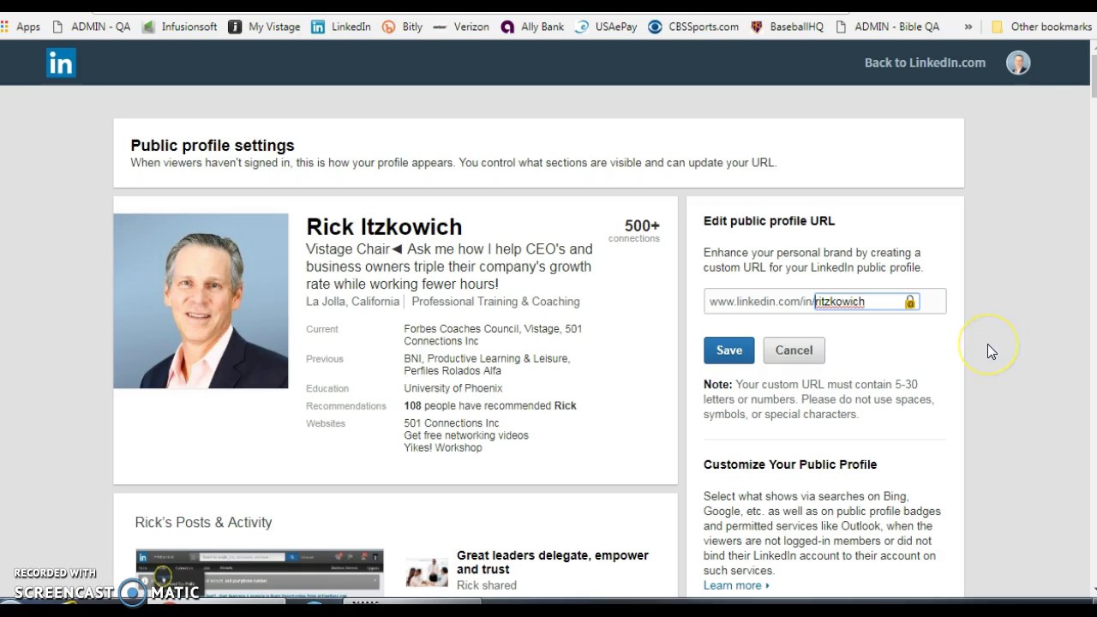
Task: Click the Rick's Posts & Activity heading
Action: coord(203,522)
